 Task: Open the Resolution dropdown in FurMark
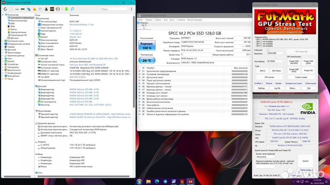276,53
